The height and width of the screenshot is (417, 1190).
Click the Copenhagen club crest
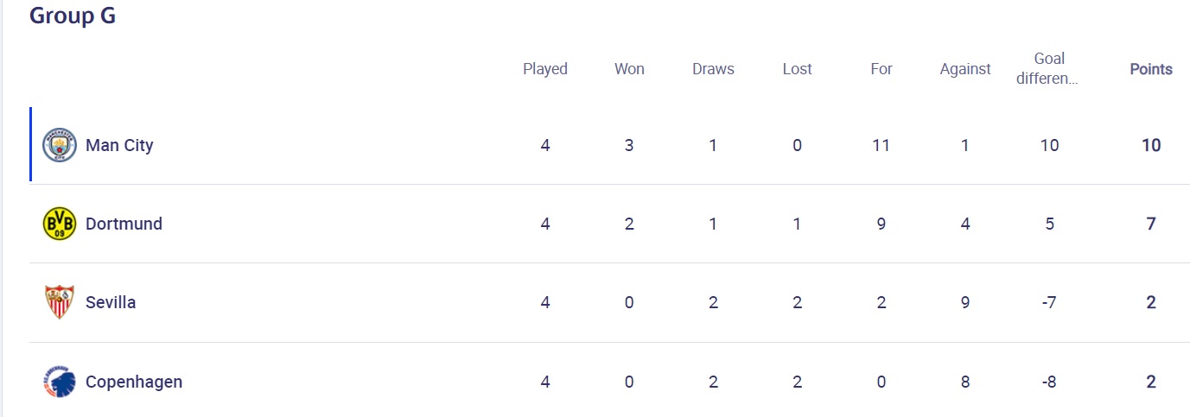pos(60,382)
